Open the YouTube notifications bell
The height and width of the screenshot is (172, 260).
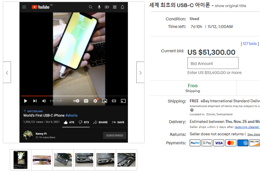click(x=122, y=7)
